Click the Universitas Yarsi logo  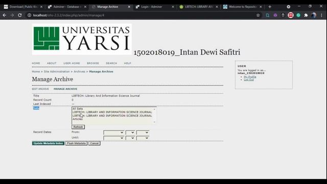click(82, 39)
